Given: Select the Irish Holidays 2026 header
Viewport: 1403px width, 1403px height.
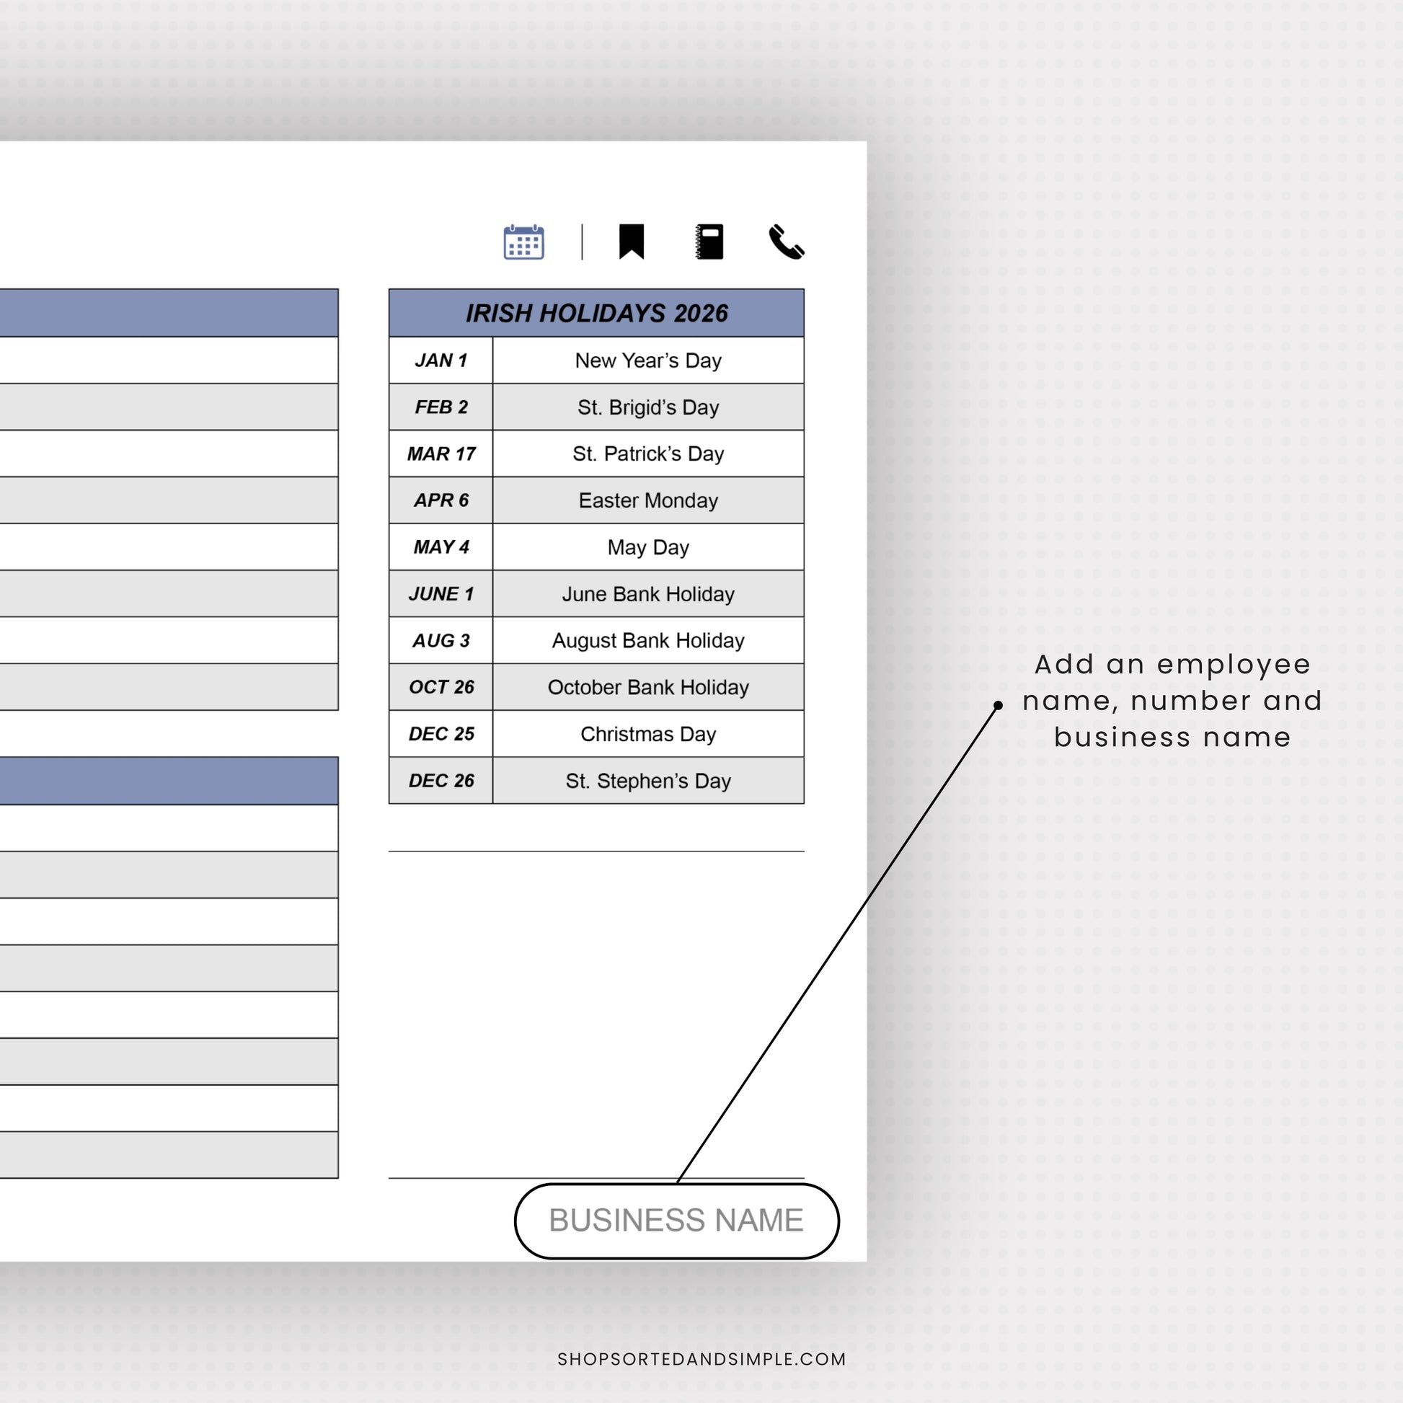Looking at the screenshot, I should pos(596,313).
